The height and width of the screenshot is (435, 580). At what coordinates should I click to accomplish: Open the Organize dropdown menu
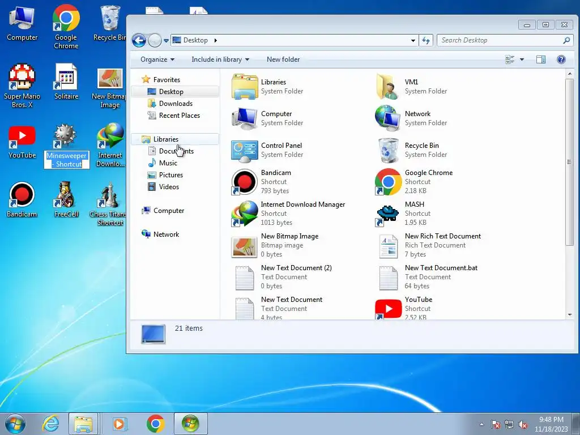coord(157,59)
